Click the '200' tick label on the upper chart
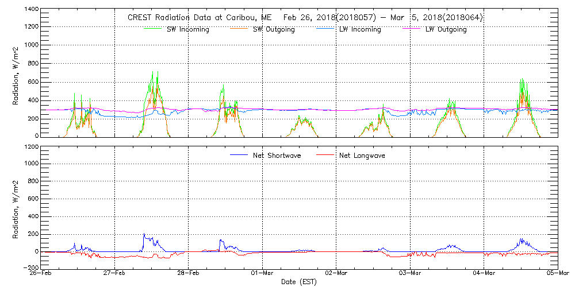The height and width of the screenshot is (287, 575). (x=32, y=119)
